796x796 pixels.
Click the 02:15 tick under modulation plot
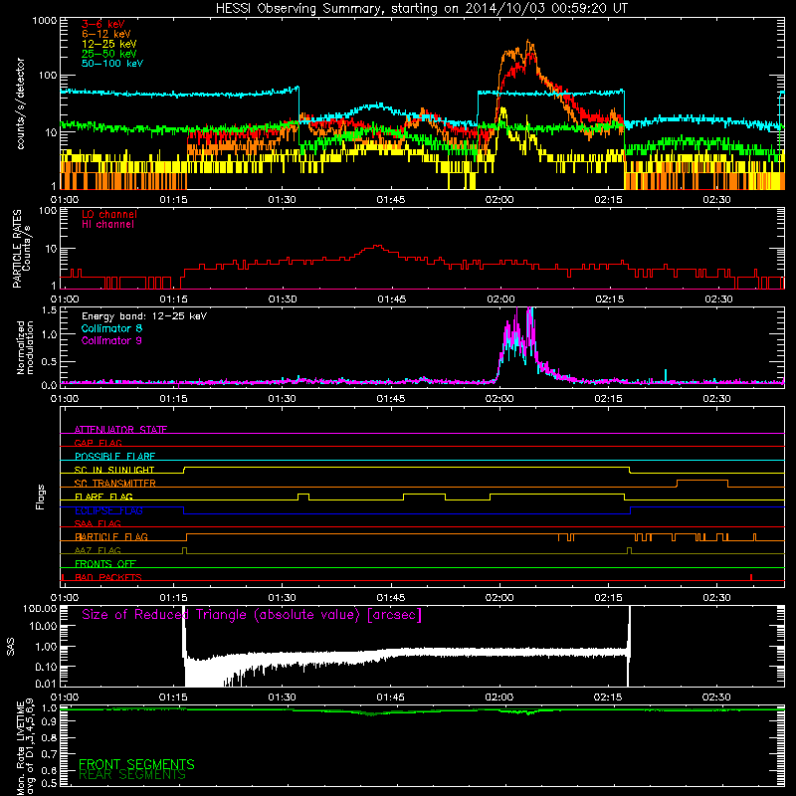pyautogui.click(x=608, y=399)
